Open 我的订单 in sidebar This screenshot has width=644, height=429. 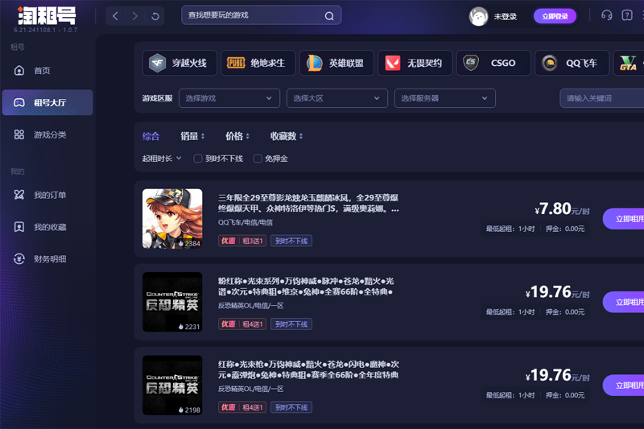(x=49, y=195)
